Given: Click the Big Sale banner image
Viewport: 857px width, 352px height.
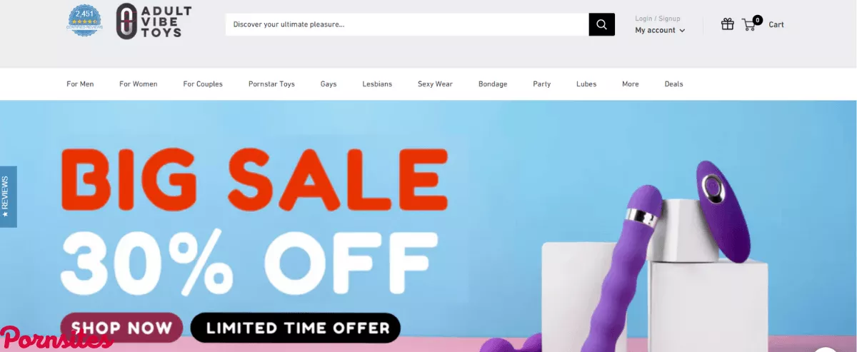Looking at the screenshot, I should click(428, 226).
